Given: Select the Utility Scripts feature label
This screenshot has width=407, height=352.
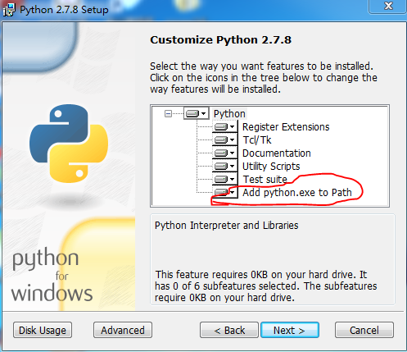Looking at the screenshot, I should pos(271,167).
